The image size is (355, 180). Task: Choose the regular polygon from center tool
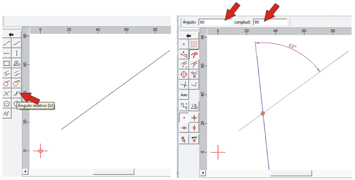coord(7,103)
